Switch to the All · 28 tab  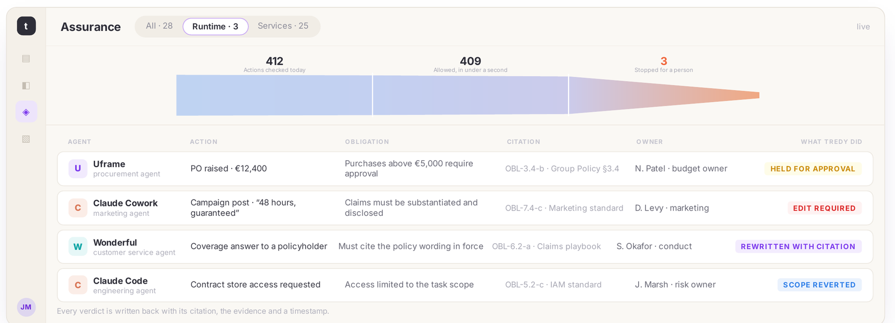point(159,26)
